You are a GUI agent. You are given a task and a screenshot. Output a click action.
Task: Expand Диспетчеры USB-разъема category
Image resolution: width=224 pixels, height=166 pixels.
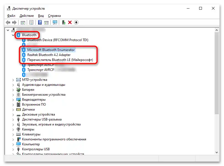pyautogui.click(x=13, y=120)
